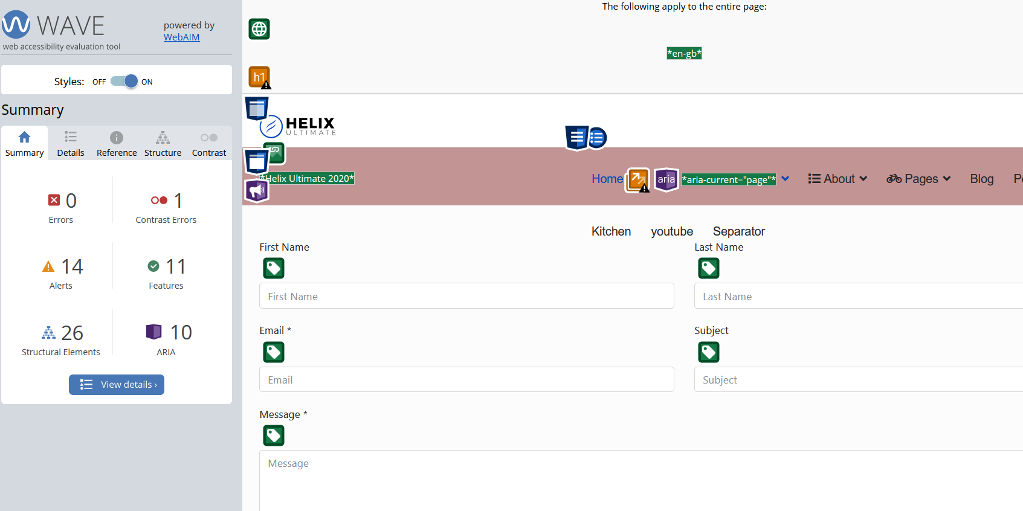Switch to the Structure tab
1023x511 pixels.
[x=163, y=144]
